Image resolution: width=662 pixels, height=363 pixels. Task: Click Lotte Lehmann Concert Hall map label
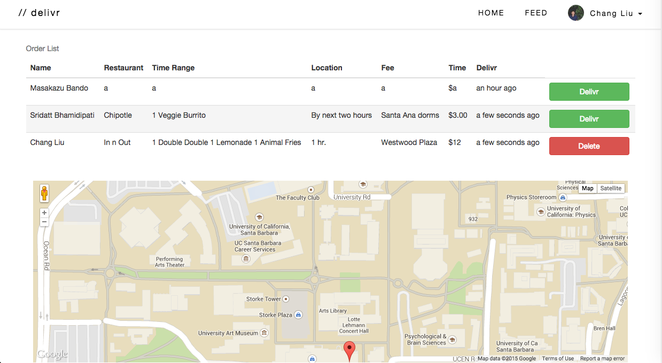pos(354,325)
